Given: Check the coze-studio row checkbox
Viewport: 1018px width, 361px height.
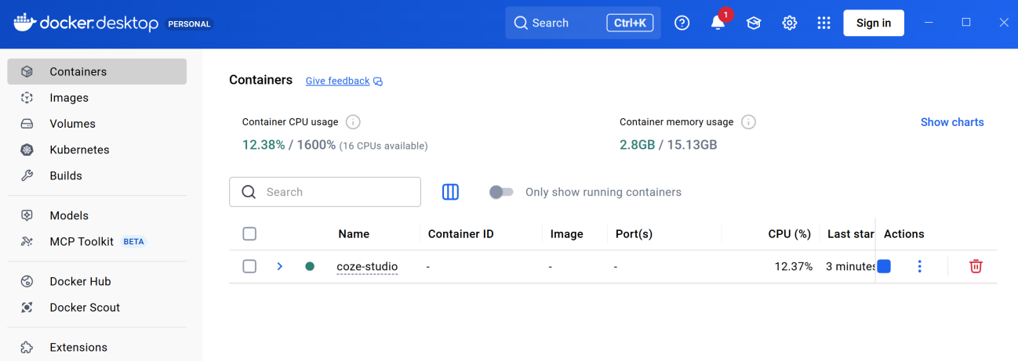Looking at the screenshot, I should click(249, 266).
